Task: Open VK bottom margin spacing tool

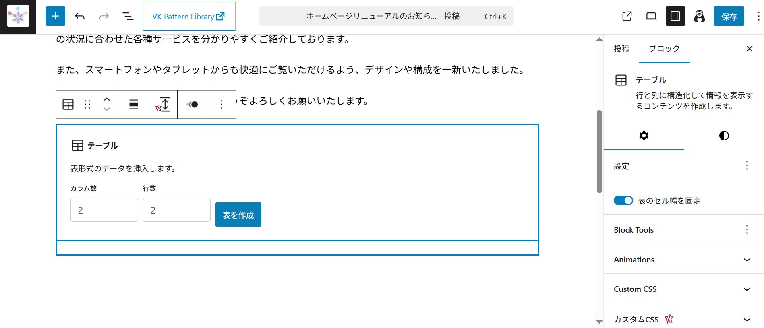Action: point(163,105)
